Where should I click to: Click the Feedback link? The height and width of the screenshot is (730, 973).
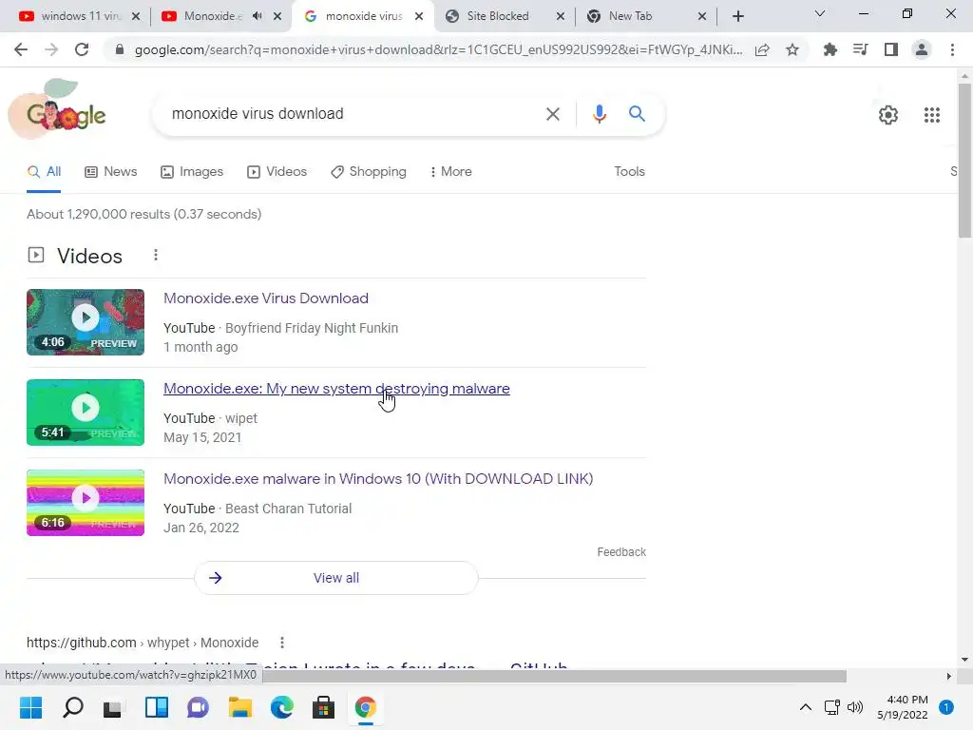tap(621, 552)
